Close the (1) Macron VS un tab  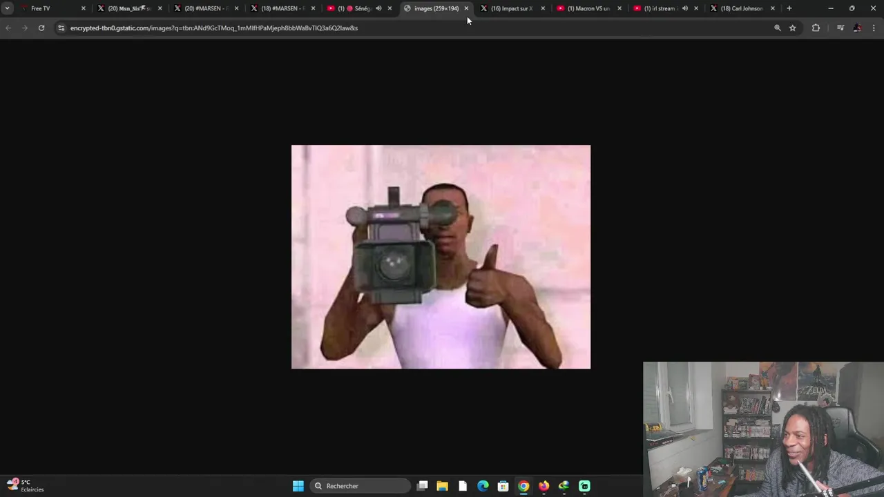(x=619, y=8)
